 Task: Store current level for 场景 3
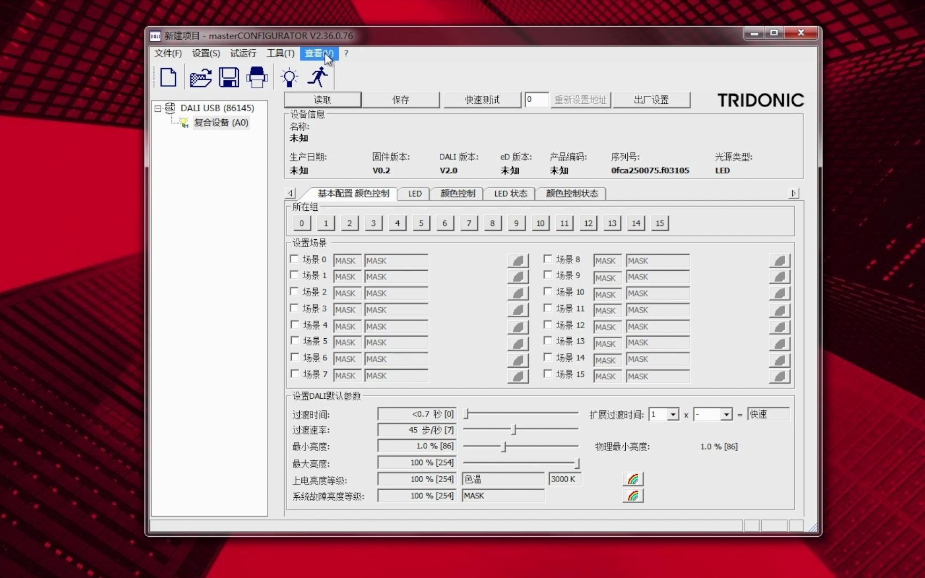518,310
